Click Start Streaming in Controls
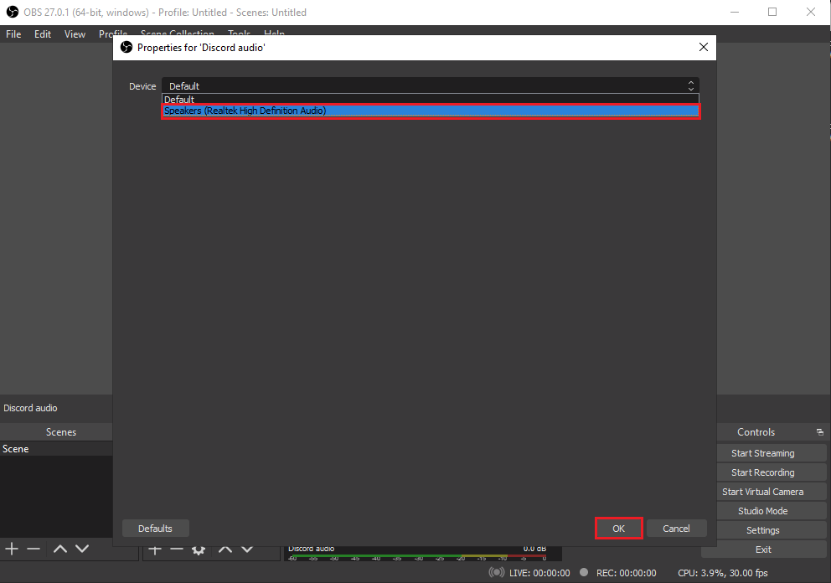The width and height of the screenshot is (831, 583). click(x=762, y=453)
